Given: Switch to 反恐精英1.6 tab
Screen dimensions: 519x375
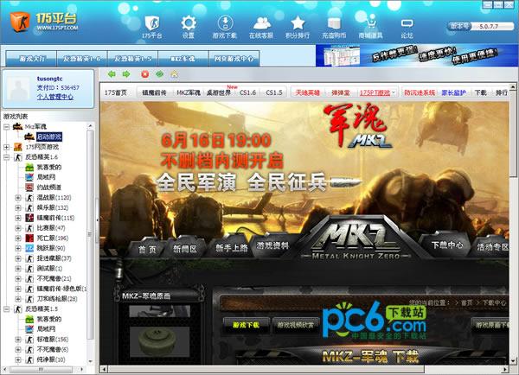Looking at the screenshot, I should click(82, 59).
